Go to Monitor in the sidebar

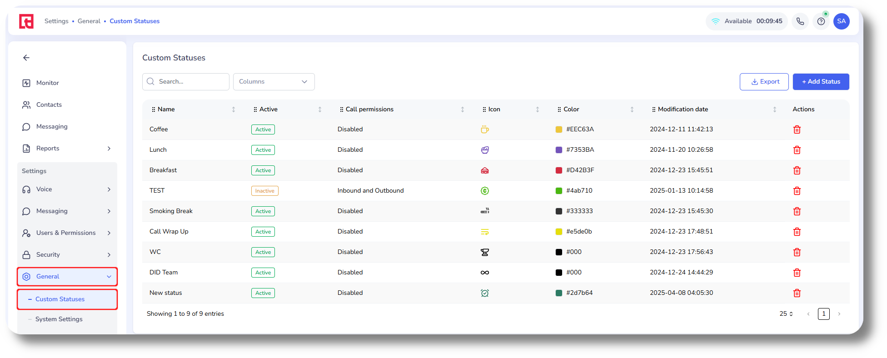[48, 83]
